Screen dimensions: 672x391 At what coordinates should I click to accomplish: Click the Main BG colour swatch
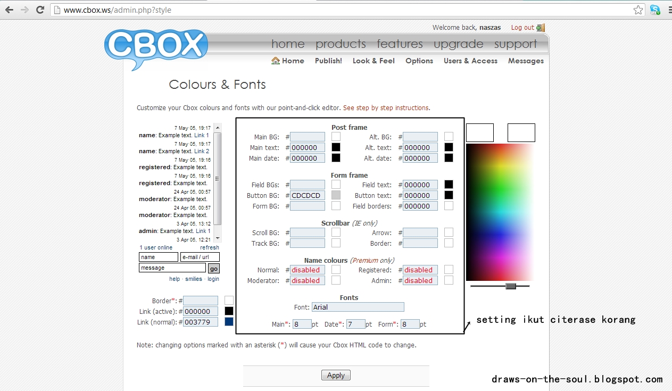click(336, 137)
